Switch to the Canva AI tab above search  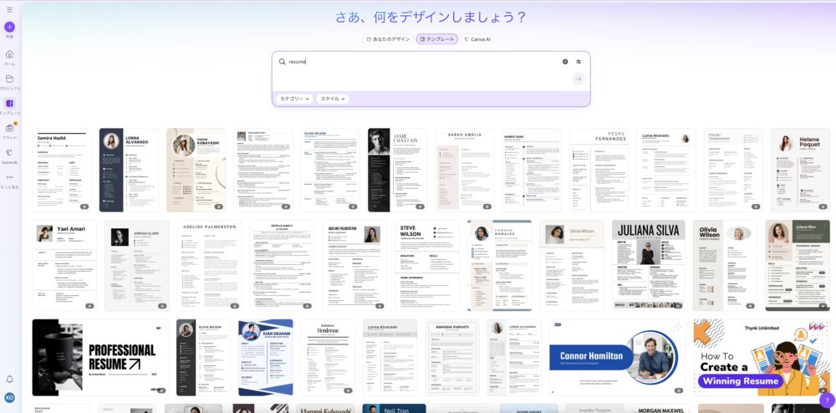pyautogui.click(x=477, y=39)
